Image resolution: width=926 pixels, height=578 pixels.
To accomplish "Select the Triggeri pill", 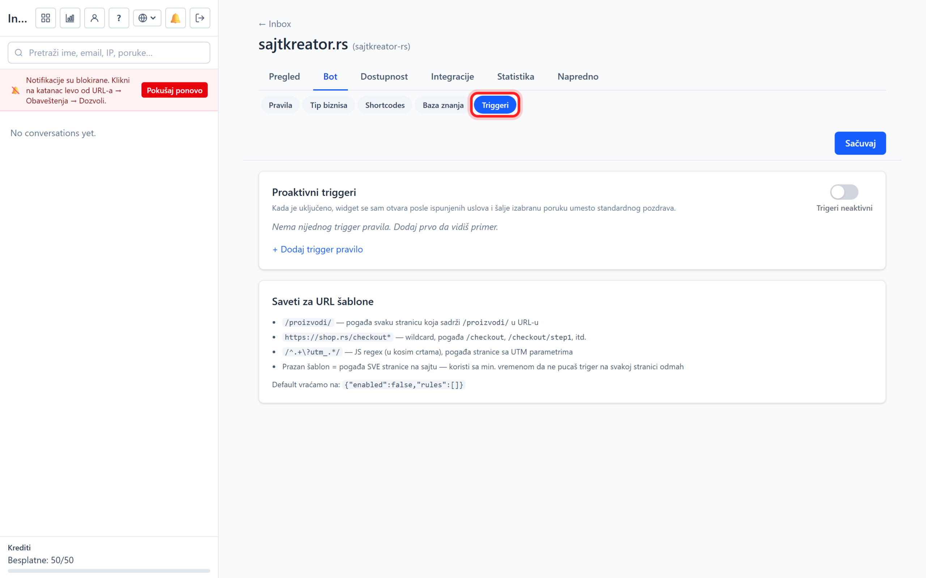I will [x=495, y=105].
